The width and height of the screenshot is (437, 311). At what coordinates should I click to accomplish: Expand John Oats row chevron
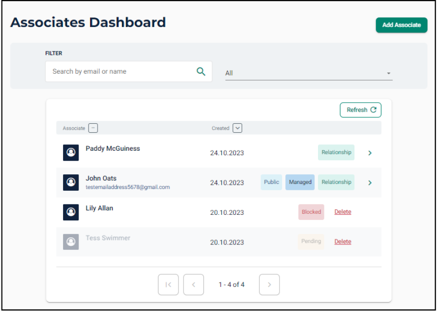[x=370, y=183]
